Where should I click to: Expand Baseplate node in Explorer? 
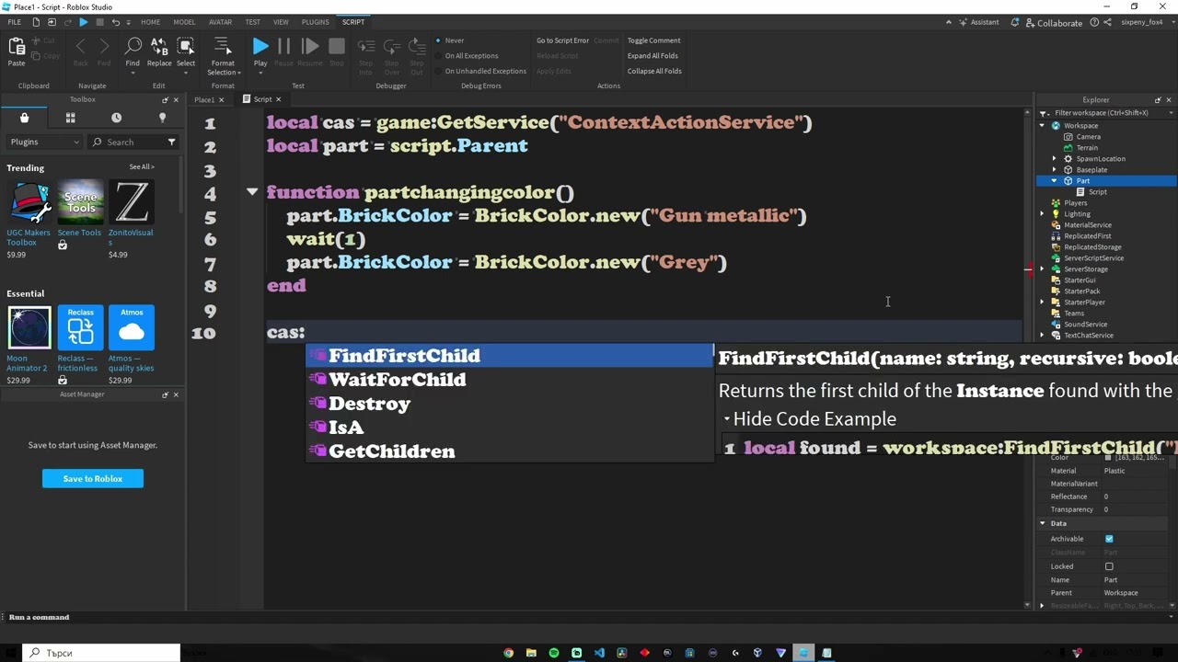1055,169
